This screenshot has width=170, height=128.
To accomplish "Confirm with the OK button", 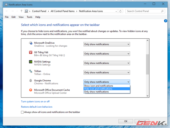I will pos(126,121).
